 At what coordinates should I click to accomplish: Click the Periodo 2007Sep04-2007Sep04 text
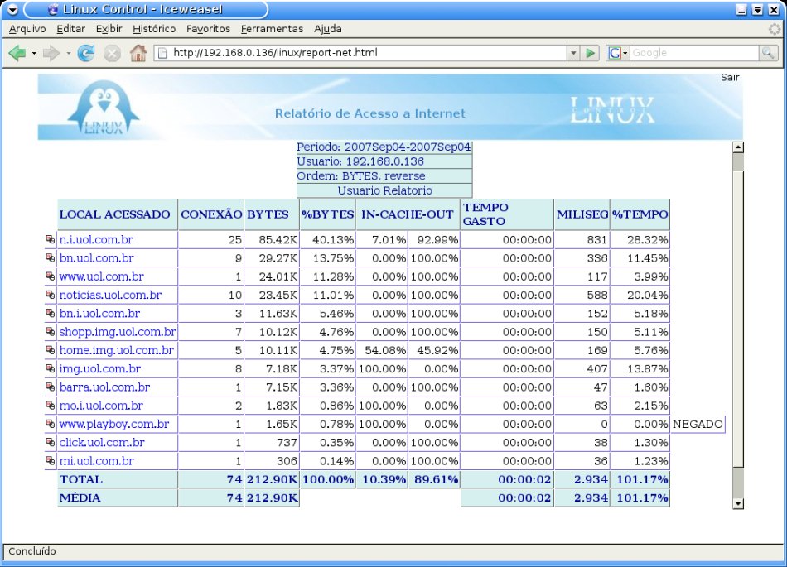coord(384,147)
